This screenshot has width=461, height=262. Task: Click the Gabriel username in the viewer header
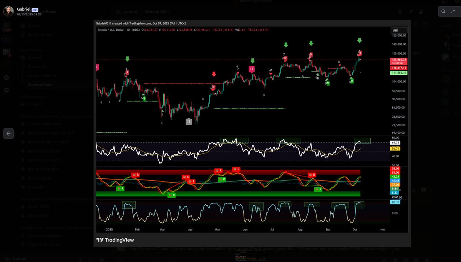23,9
